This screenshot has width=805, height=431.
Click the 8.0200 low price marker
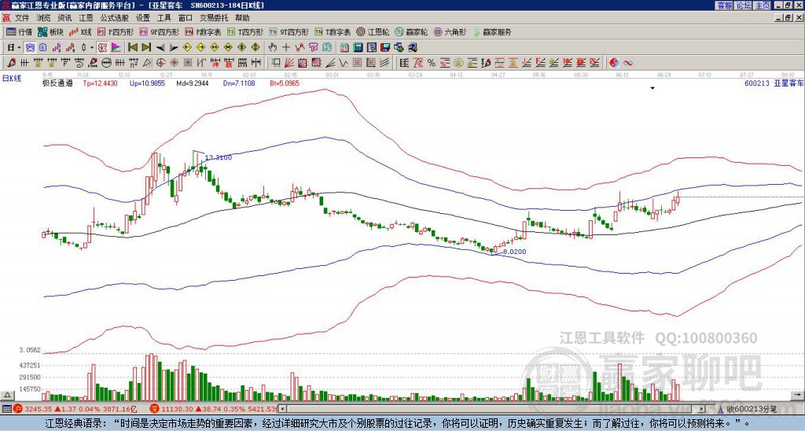coord(514,252)
